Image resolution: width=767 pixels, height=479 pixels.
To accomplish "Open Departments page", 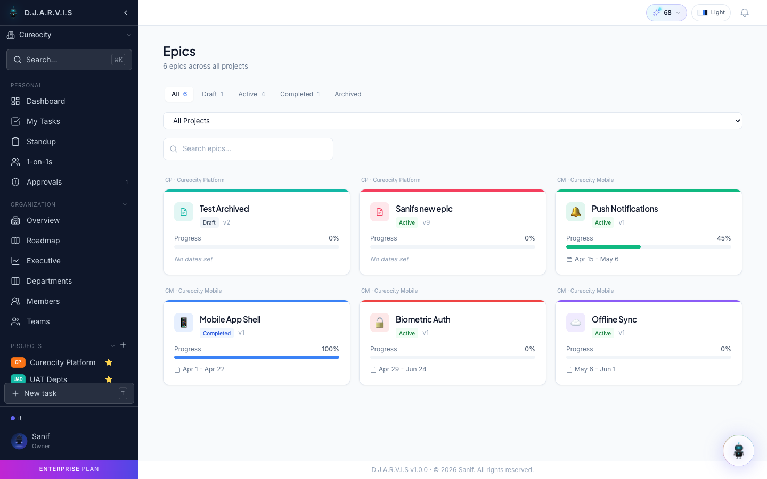I will tap(69, 281).
